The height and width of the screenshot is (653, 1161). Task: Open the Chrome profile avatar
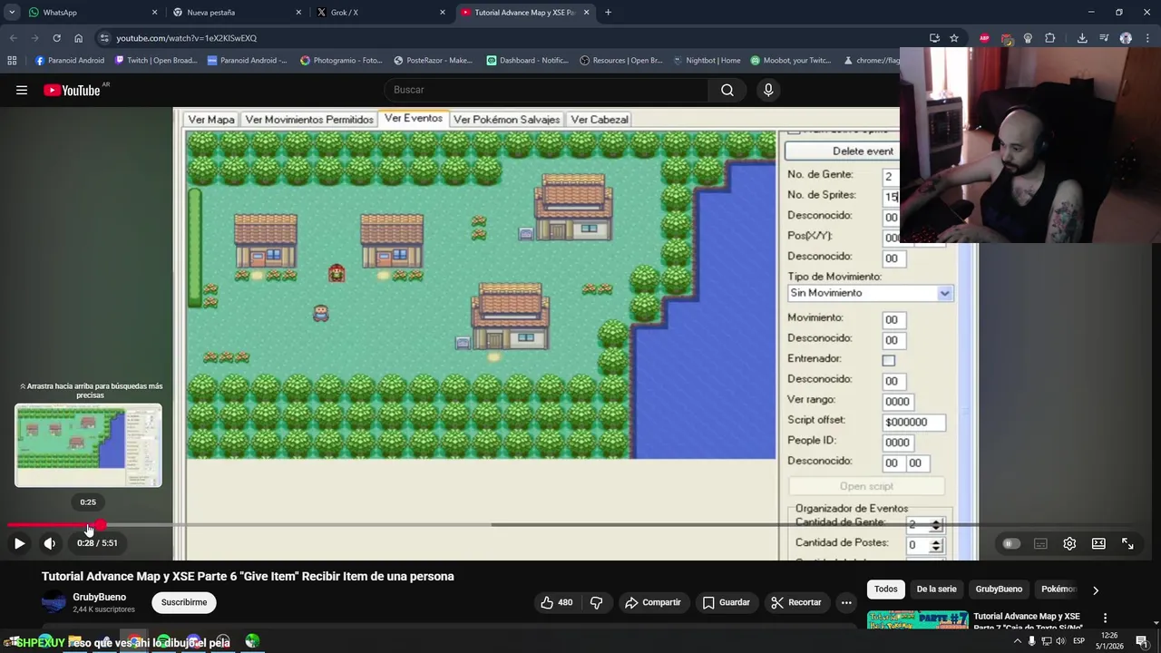click(1126, 38)
